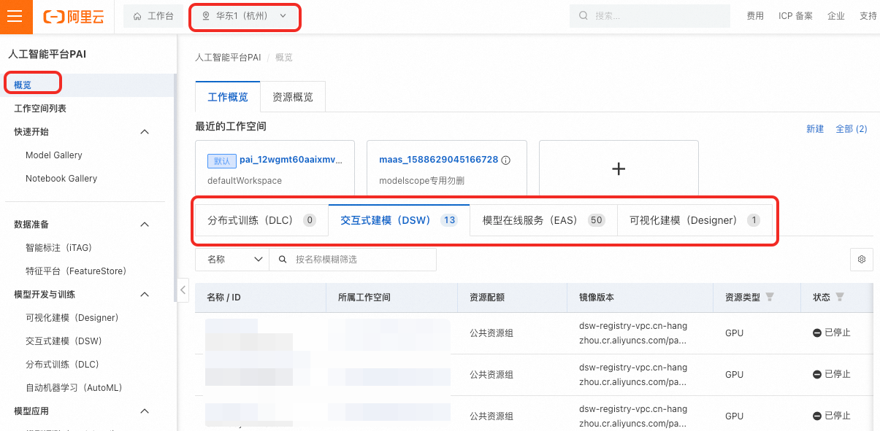This screenshot has width=880, height=431.
Task: Click the 新建 workspace link
Action: click(x=815, y=128)
